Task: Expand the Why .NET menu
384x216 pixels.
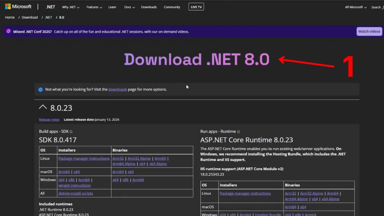Action: [71, 7]
